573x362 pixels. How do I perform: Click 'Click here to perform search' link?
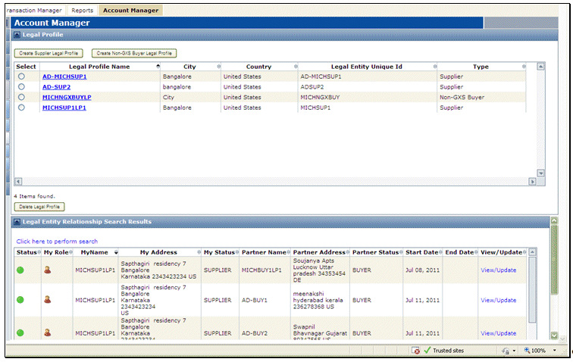pyautogui.click(x=57, y=241)
